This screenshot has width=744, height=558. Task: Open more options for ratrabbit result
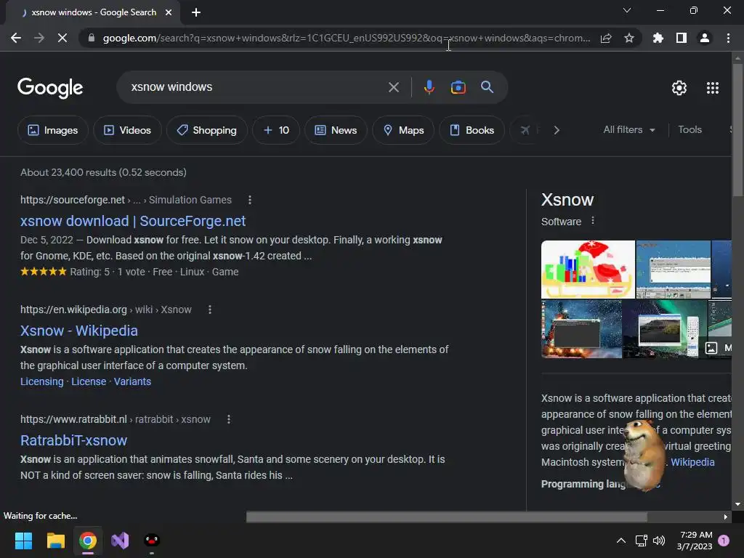[x=229, y=419]
